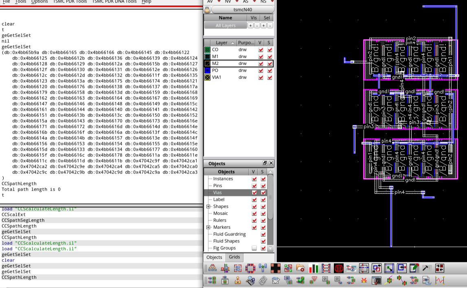467x288 pixels.
Task: Click the red and green bar chart icon
Action: tap(314, 268)
